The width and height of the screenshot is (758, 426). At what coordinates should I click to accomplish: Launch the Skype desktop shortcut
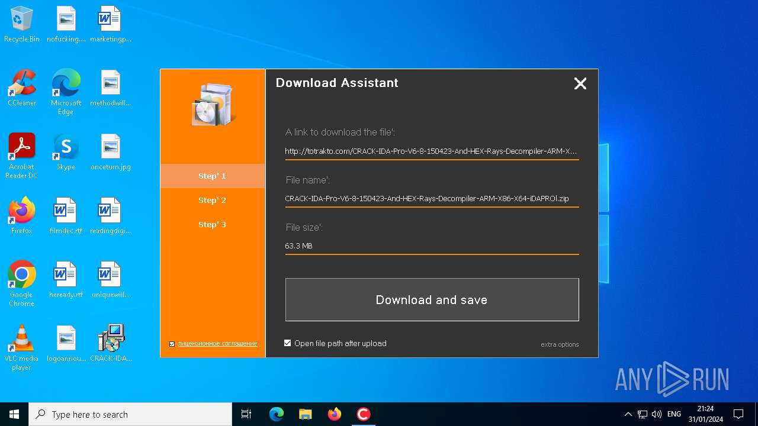click(66, 153)
